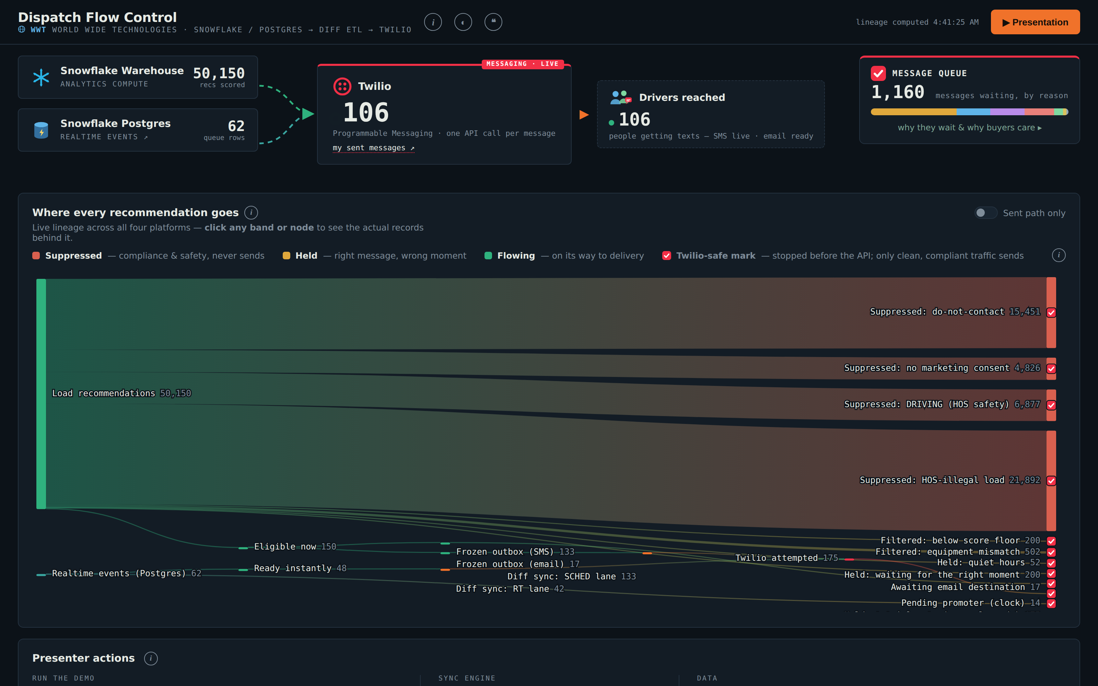
Task: Click the Drivers reached 106 count
Action: (x=634, y=119)
